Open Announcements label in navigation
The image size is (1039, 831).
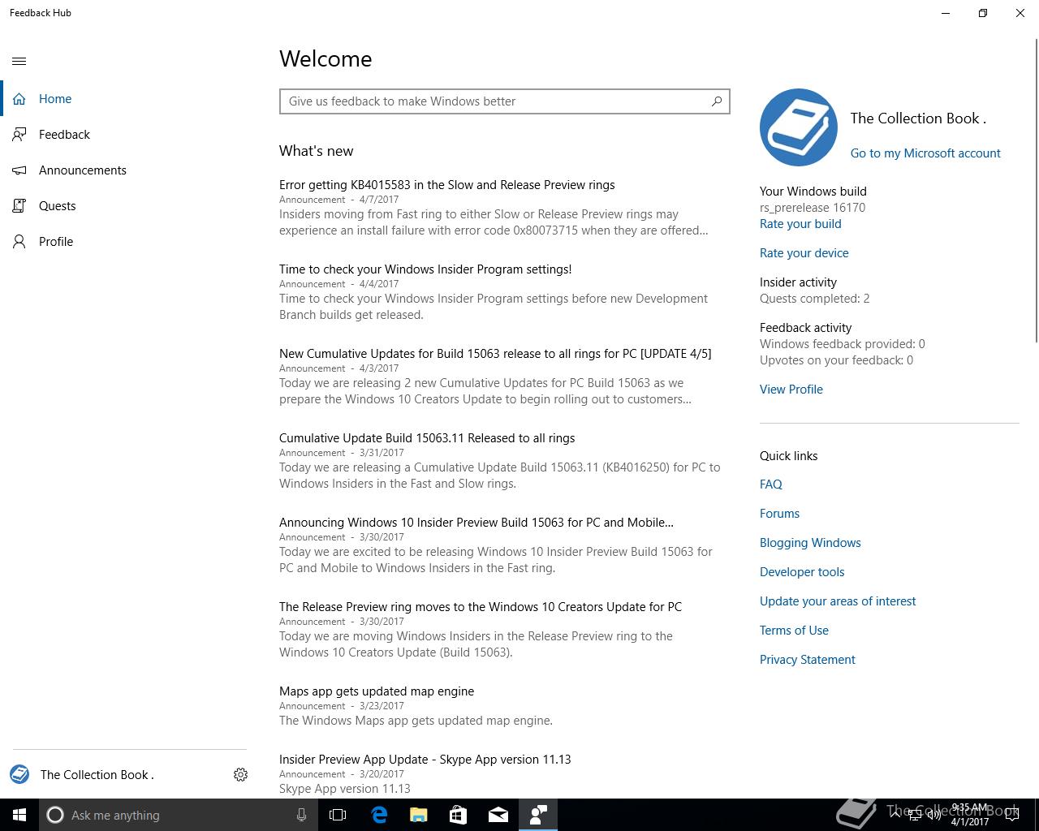83,170
